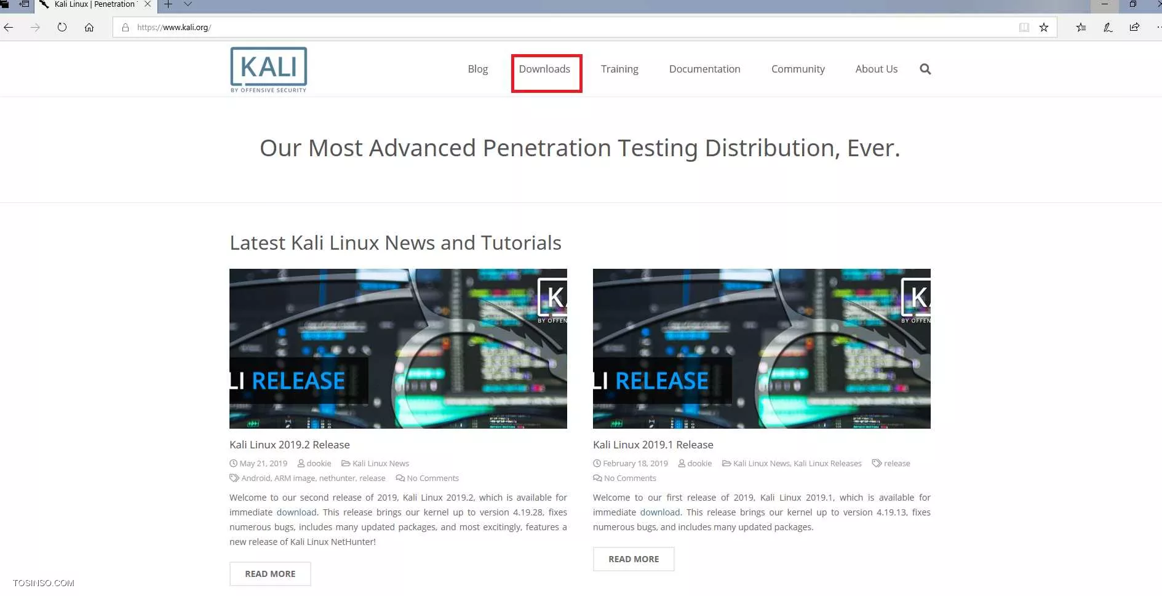Close the Kali Linux tab
The height and width of the screenshot is (596, 1162).
point(148,4)
